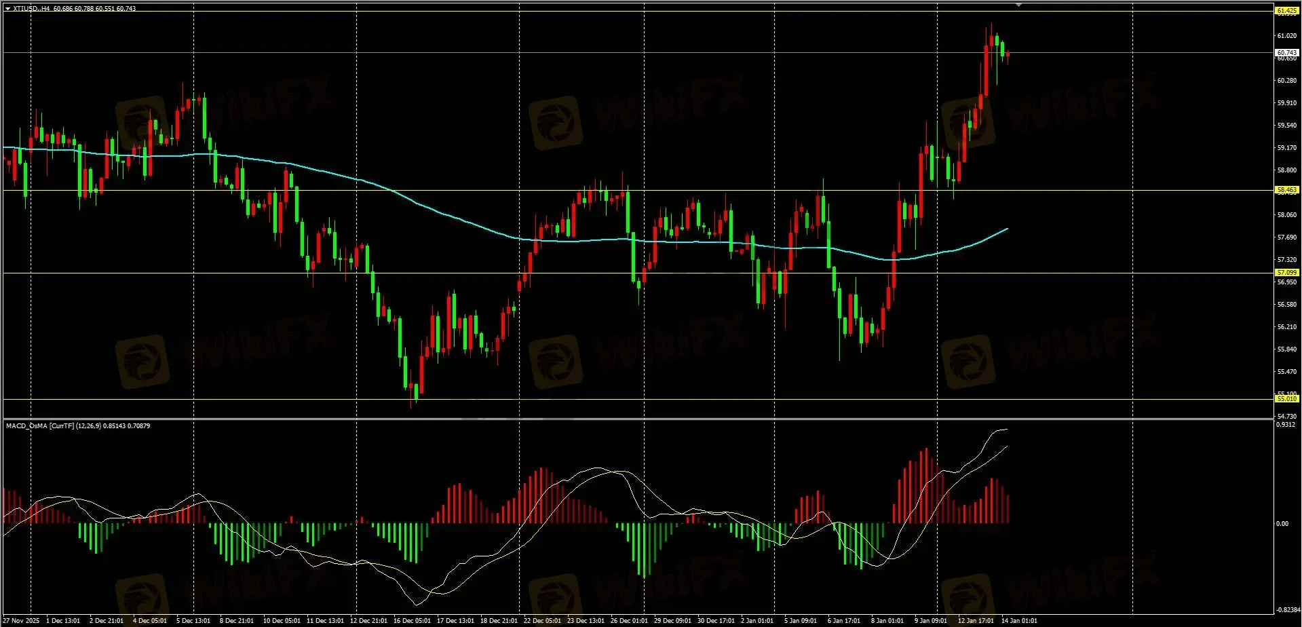Click the 18 Dec 21:01 time label

[x=499, y=621]
